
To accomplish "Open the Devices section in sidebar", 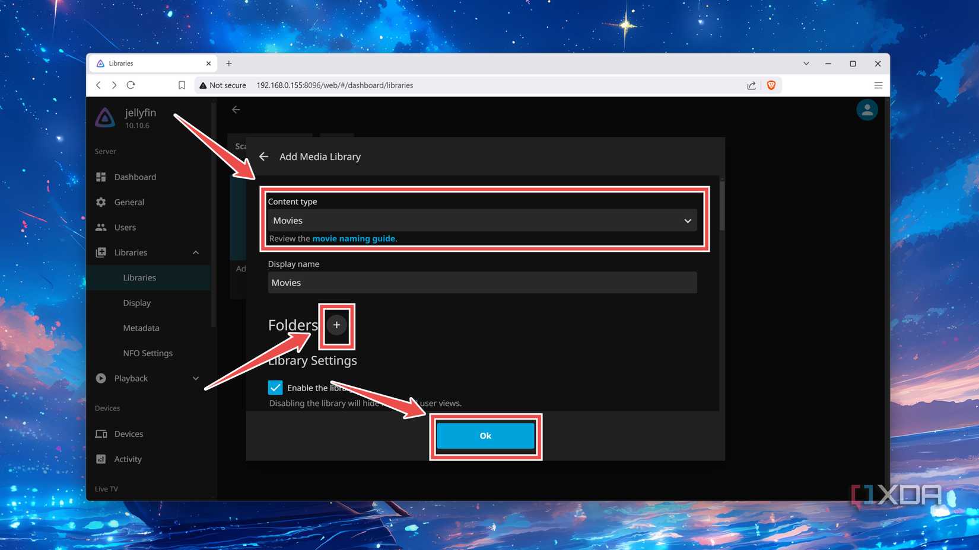I will [x=128, y=434].
